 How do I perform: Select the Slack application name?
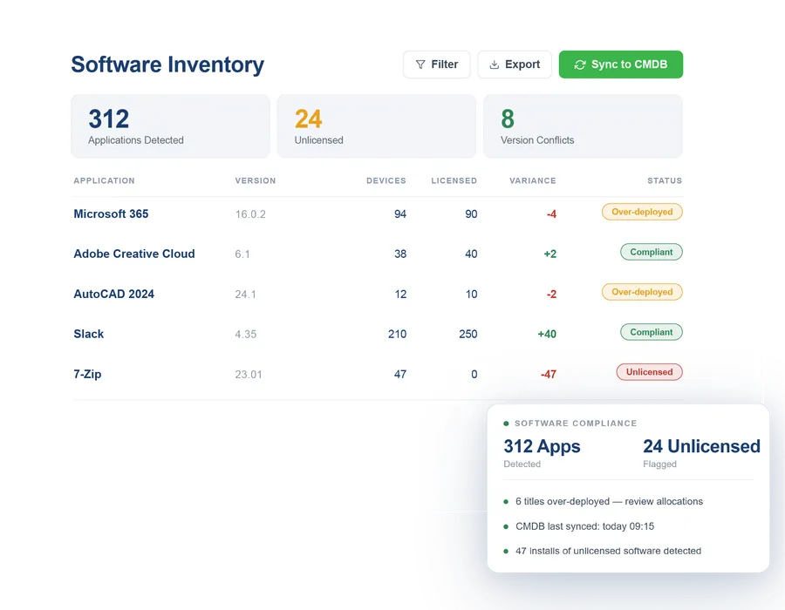click(x=89, y=334)
